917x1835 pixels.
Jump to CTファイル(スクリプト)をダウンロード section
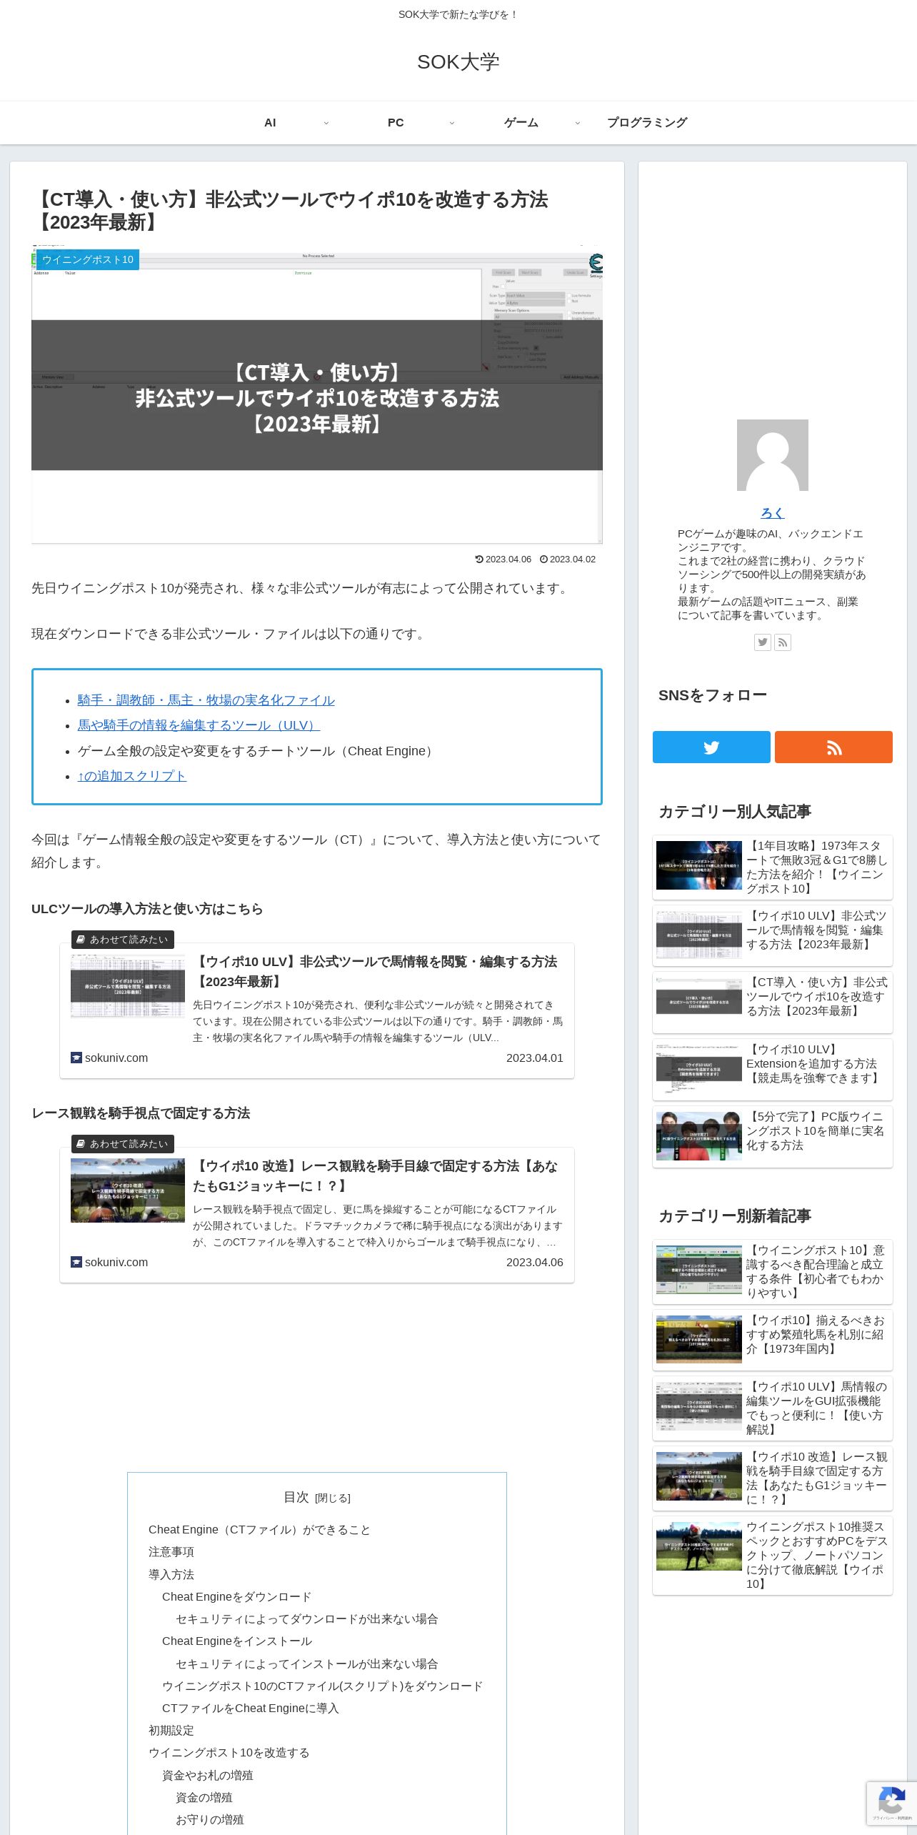coord(323,1686)
